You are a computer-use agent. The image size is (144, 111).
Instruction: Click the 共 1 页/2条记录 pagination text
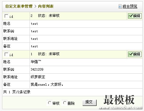tap(17, 92)
